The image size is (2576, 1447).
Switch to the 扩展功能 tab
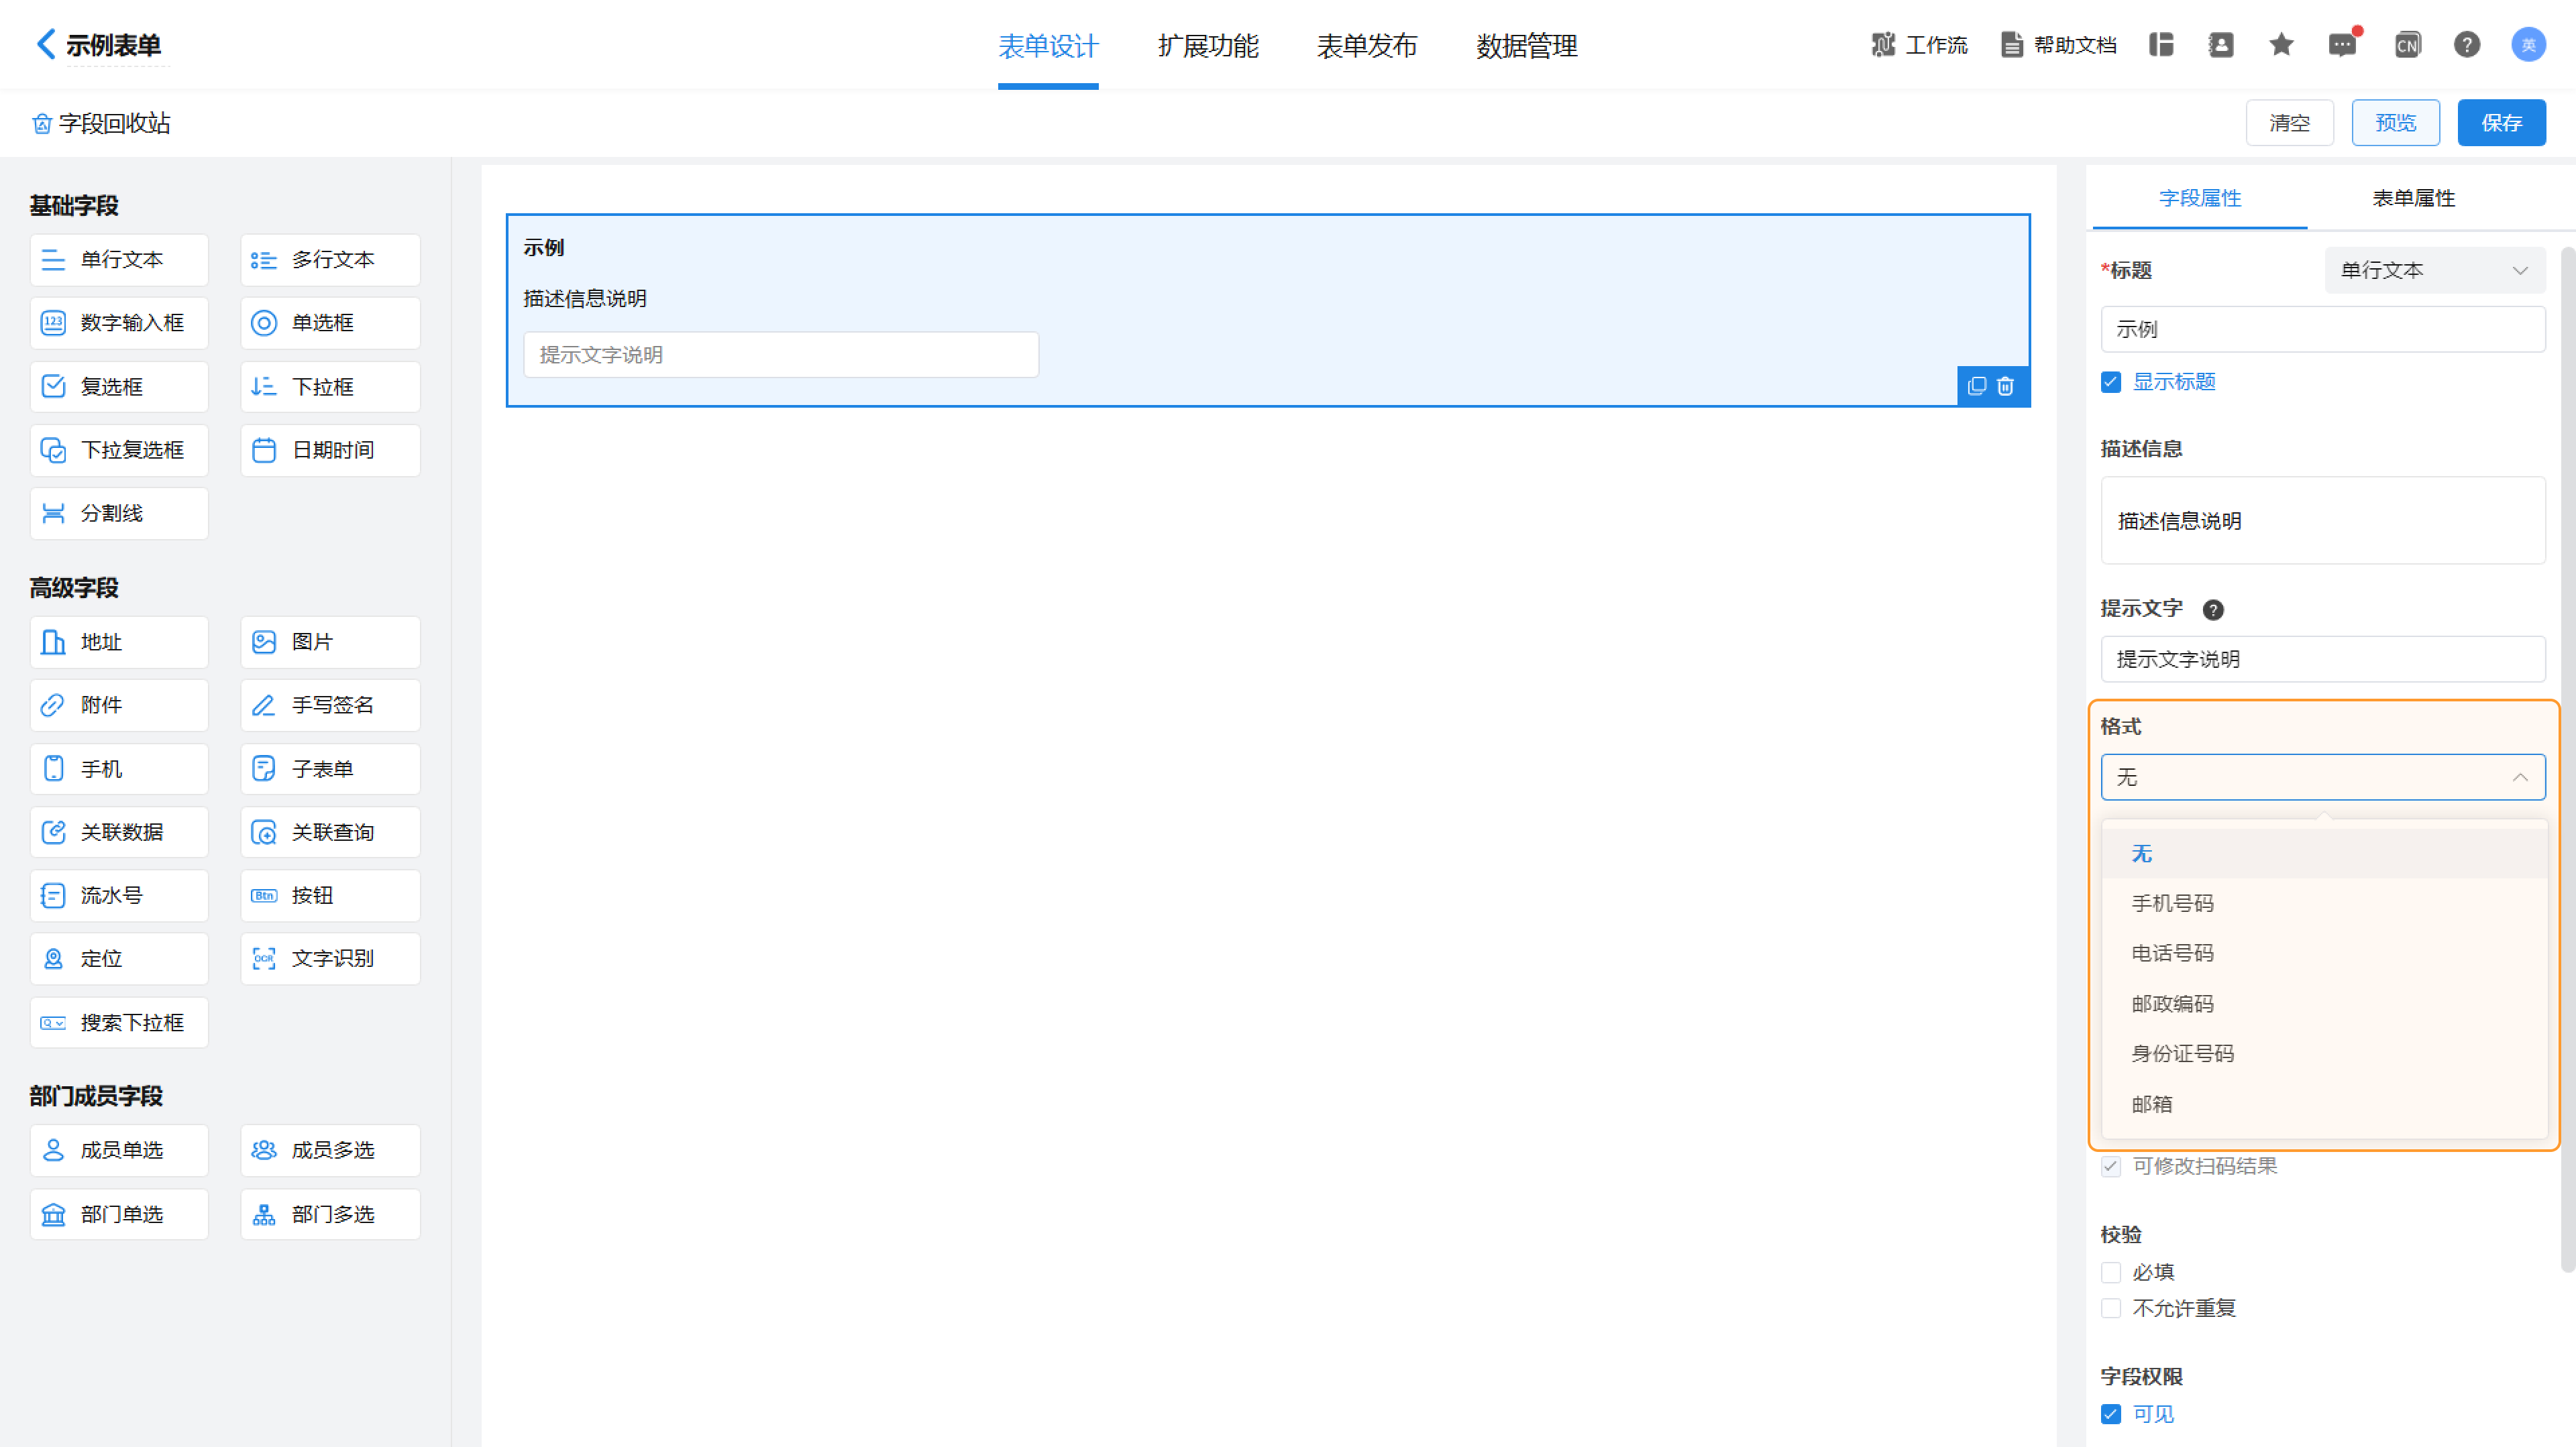(1208, 46)
